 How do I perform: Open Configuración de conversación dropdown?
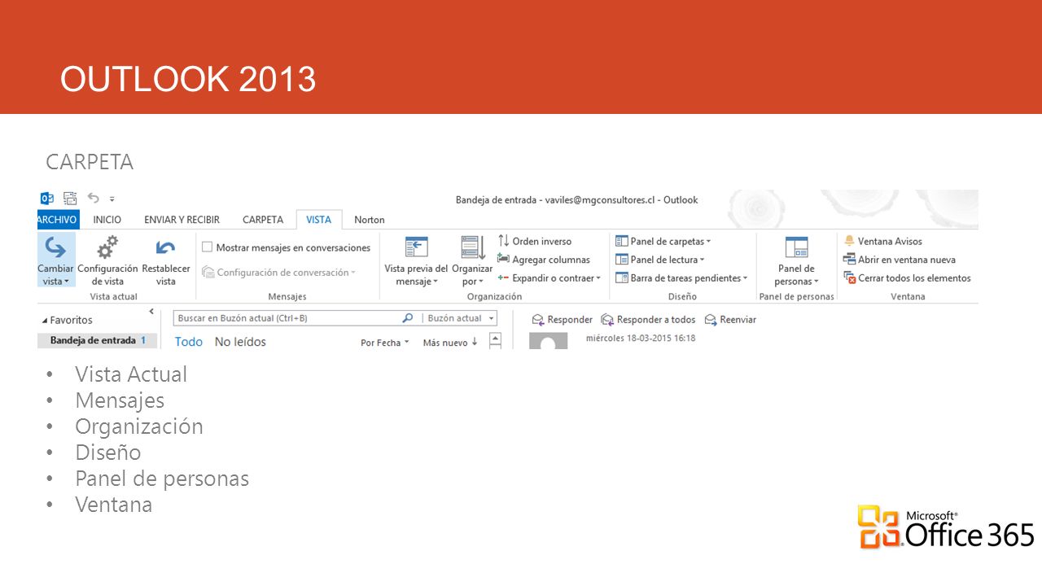[x=278, y=273]
